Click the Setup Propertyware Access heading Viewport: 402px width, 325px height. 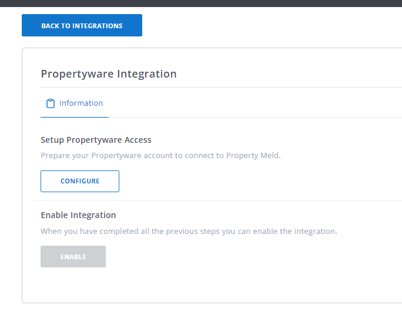coord(96,140)
